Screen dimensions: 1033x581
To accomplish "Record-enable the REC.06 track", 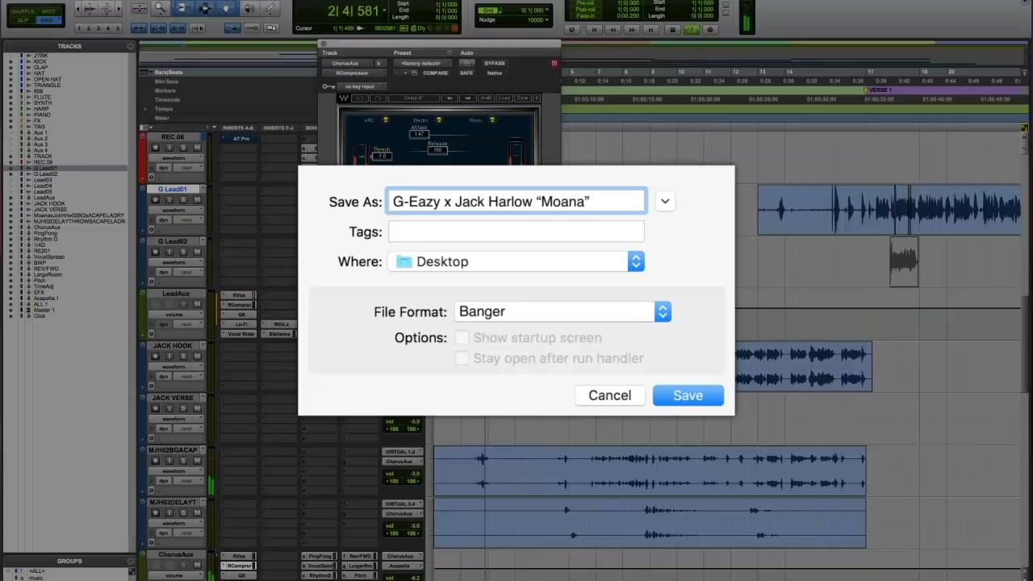I will point(156,148).
